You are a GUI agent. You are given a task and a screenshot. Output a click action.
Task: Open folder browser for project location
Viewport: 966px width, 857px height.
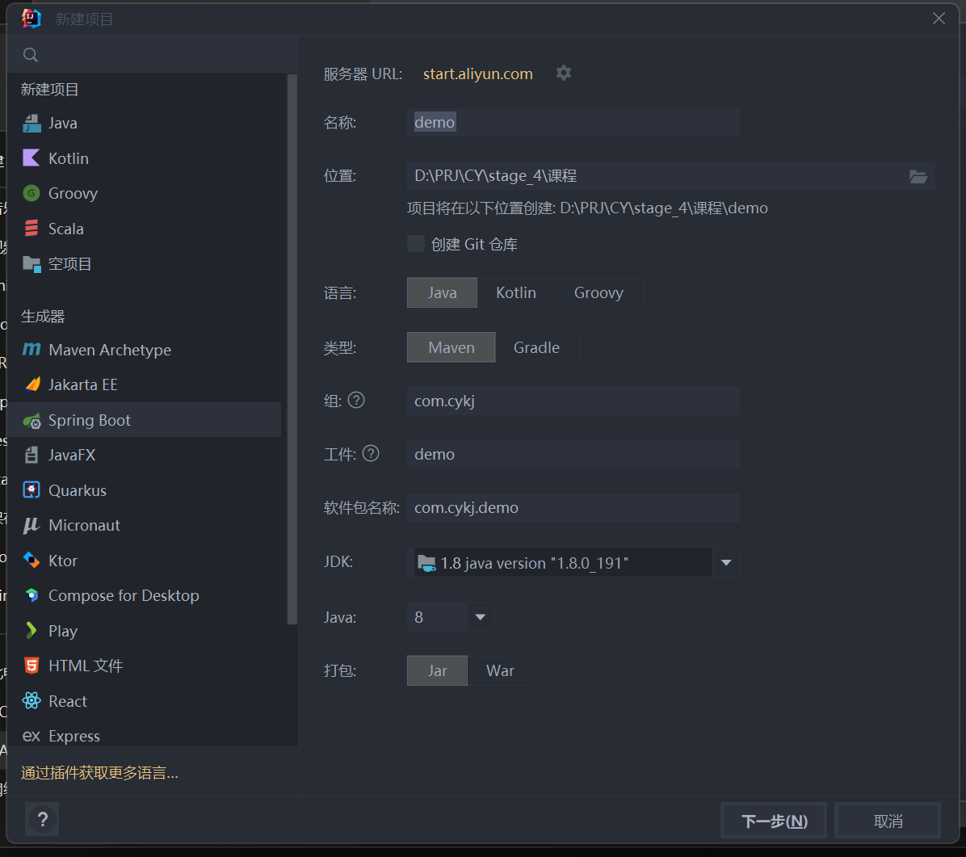[918, 176]
